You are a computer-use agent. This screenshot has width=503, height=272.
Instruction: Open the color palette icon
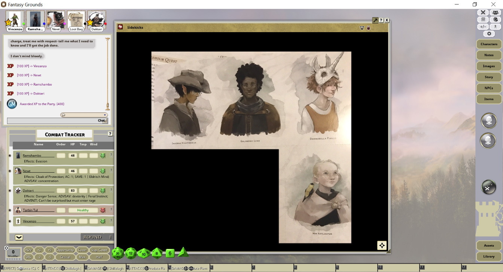(496, 19)
